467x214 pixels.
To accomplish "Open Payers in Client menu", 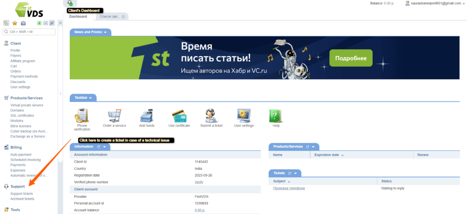I will point(16,56).
